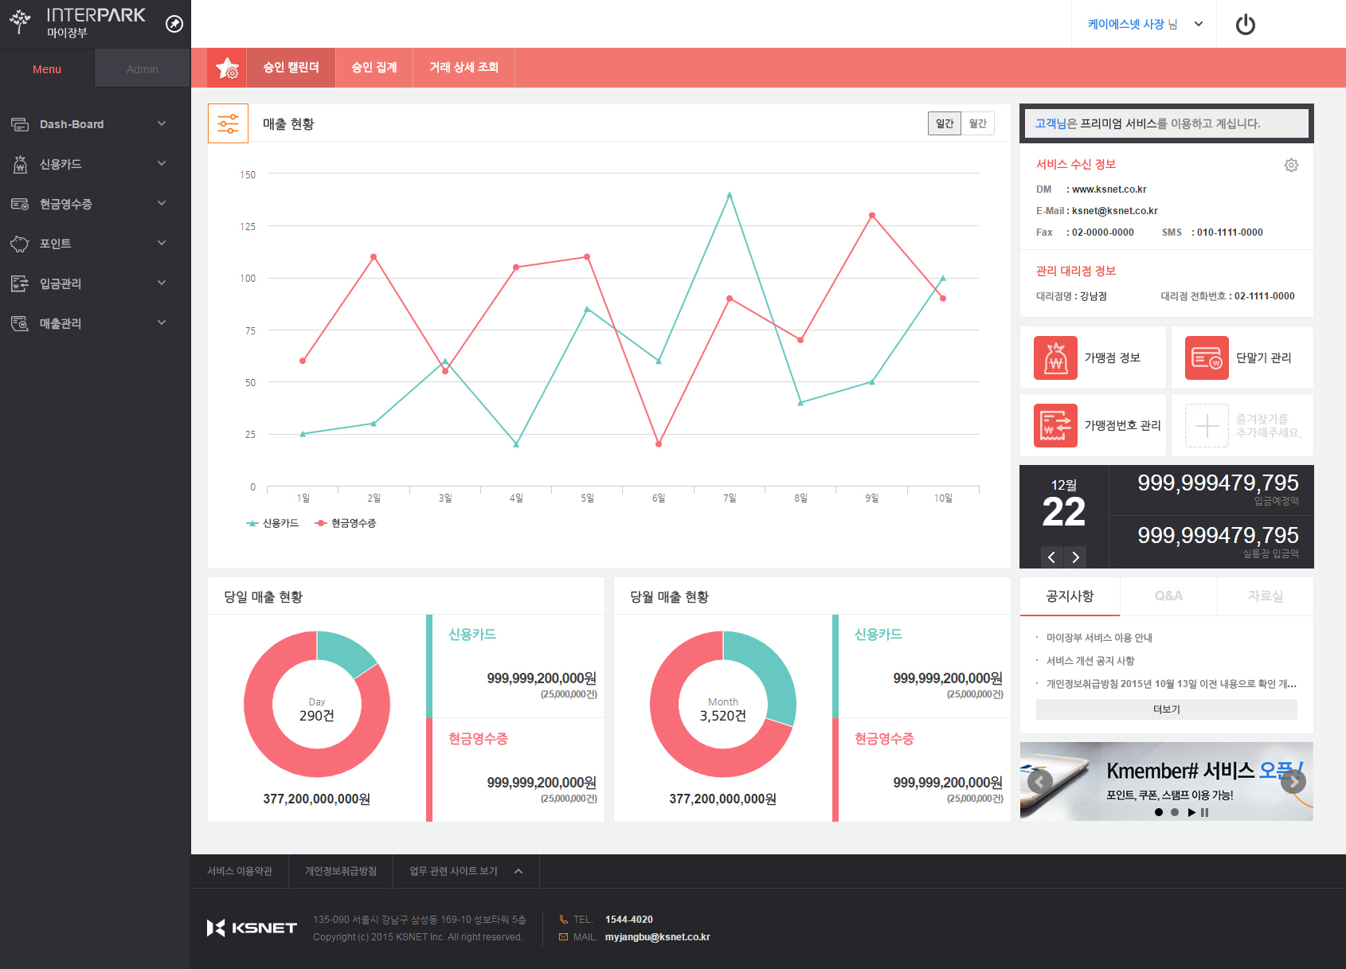Image resolution: width=1346 pixels, height=969 pixels.
Task: Click the 포인트 piggy bank icon
Action: point(20,244)
